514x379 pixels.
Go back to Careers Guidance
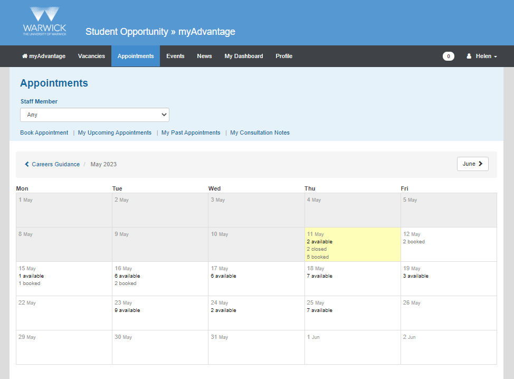pos(52,164)
